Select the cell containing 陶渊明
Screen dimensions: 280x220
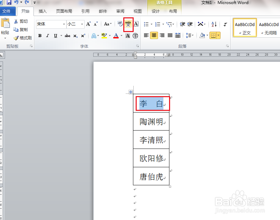coord(151,121)
